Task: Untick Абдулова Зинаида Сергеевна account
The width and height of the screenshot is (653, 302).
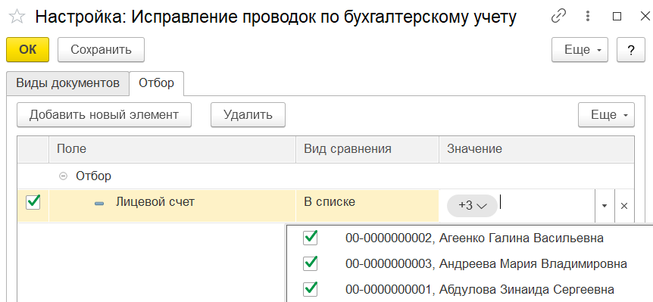Action: [311, 288]
